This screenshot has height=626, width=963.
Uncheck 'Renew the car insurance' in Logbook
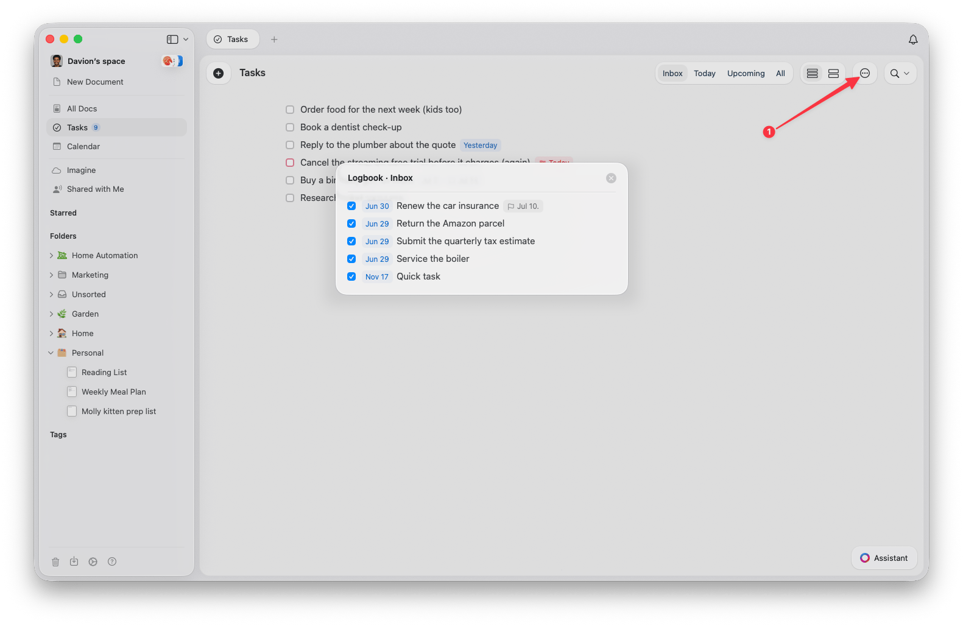(351, 206)
